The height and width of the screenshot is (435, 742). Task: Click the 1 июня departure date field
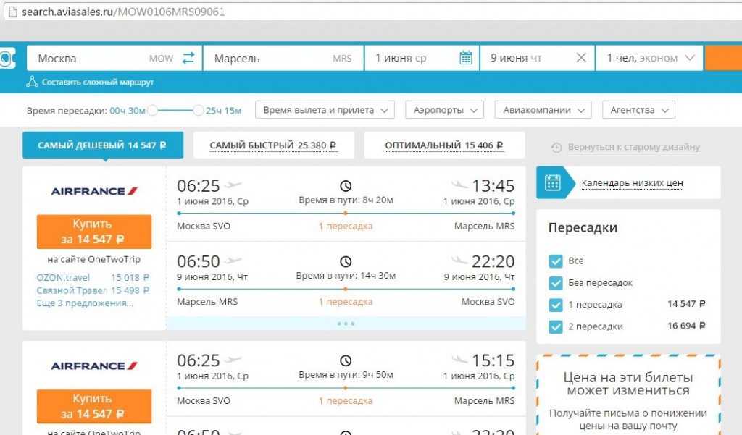(422, 58)
